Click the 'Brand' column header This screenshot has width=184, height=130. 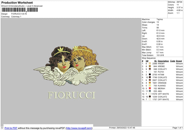[179, 61]
